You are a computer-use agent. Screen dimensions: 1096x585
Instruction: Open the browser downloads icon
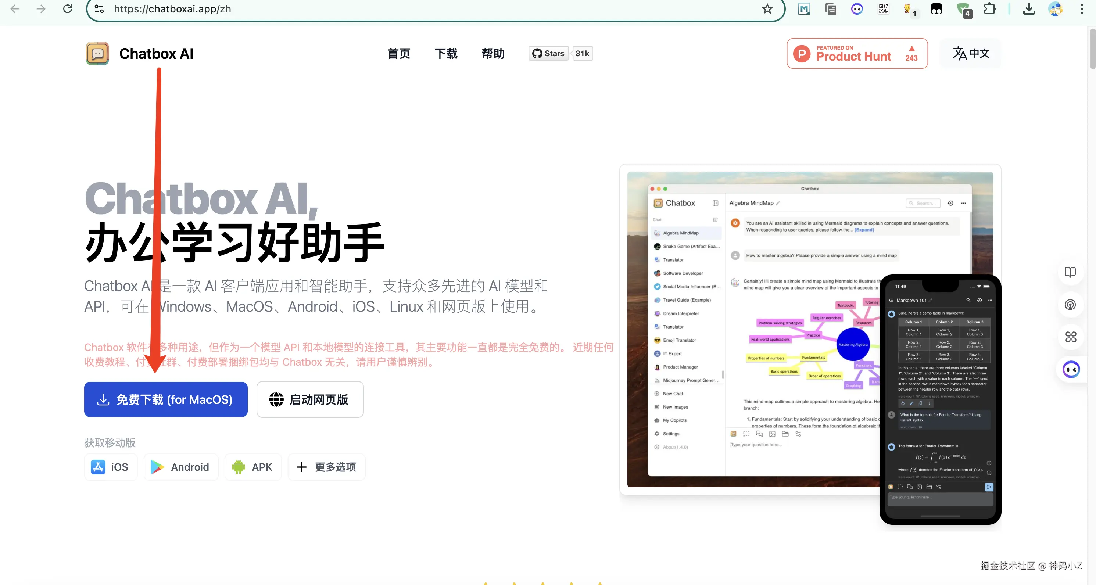tap(1029, 9)
